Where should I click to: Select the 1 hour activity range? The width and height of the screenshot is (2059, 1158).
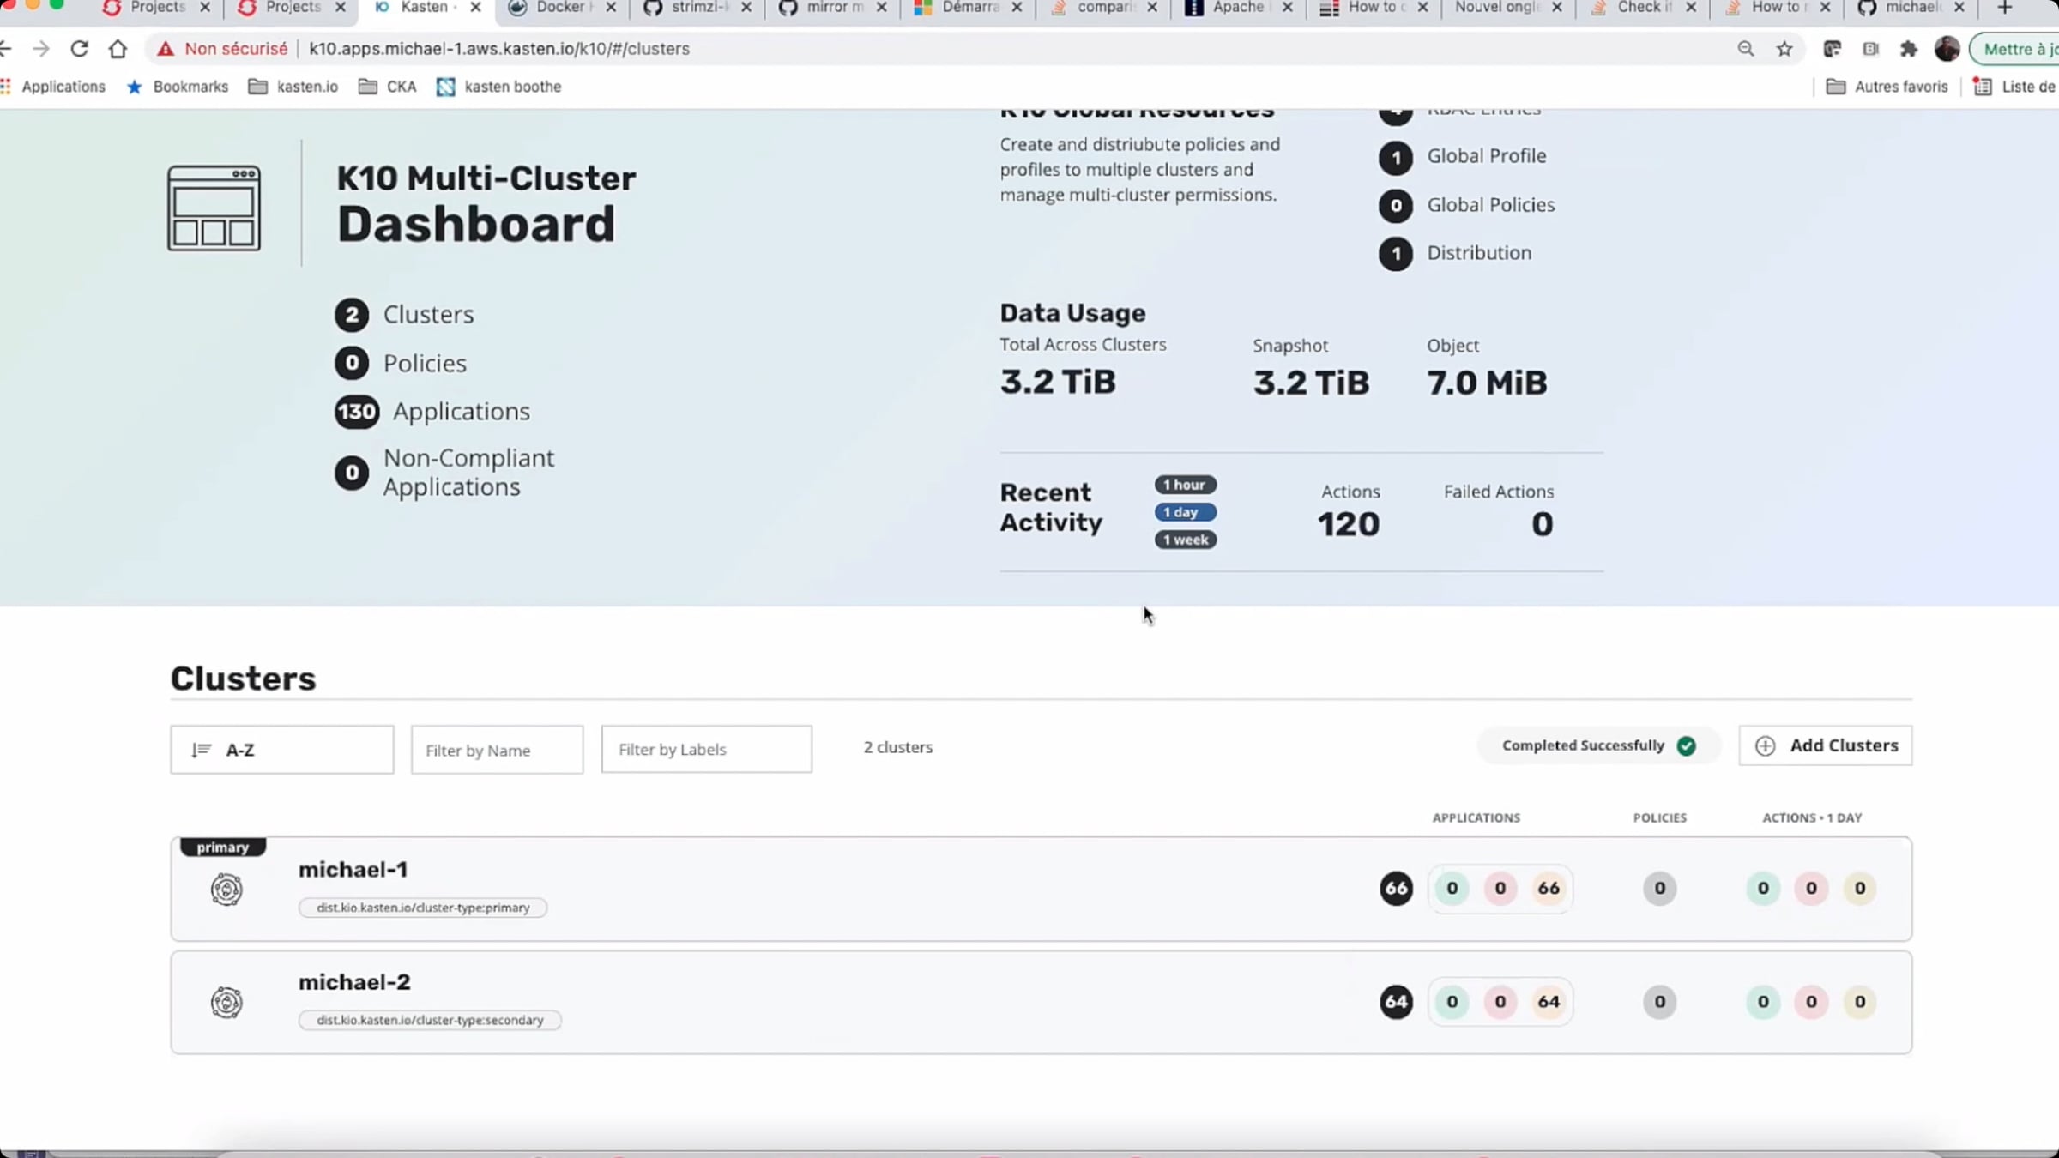[x=1185, y=486]
